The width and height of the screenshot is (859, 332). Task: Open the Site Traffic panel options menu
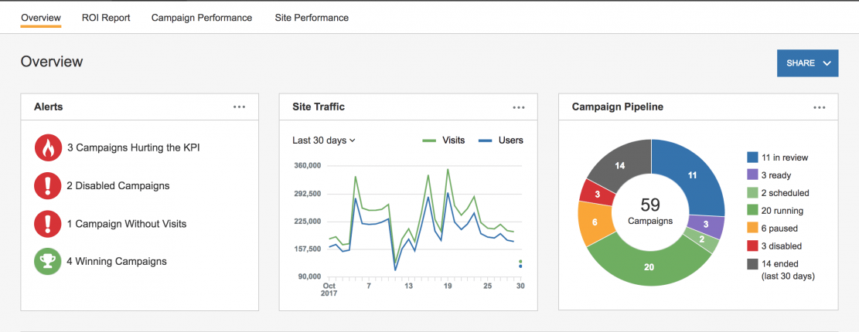[x=519, y=107]
